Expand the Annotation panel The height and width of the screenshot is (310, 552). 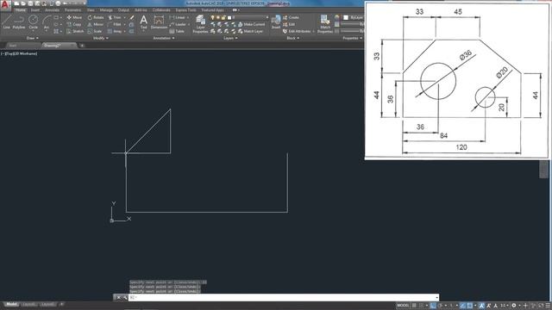164,38
